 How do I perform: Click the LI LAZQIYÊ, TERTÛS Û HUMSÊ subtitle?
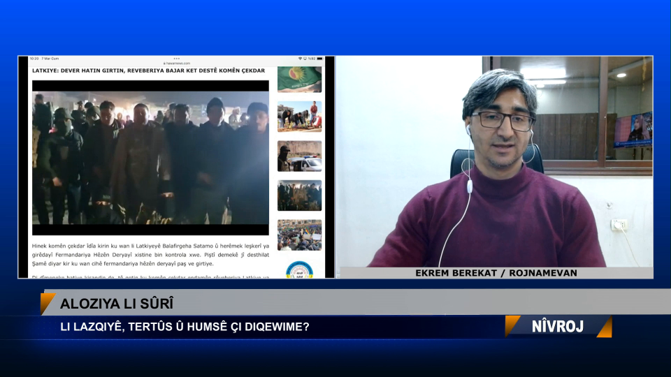coord(185,326)
